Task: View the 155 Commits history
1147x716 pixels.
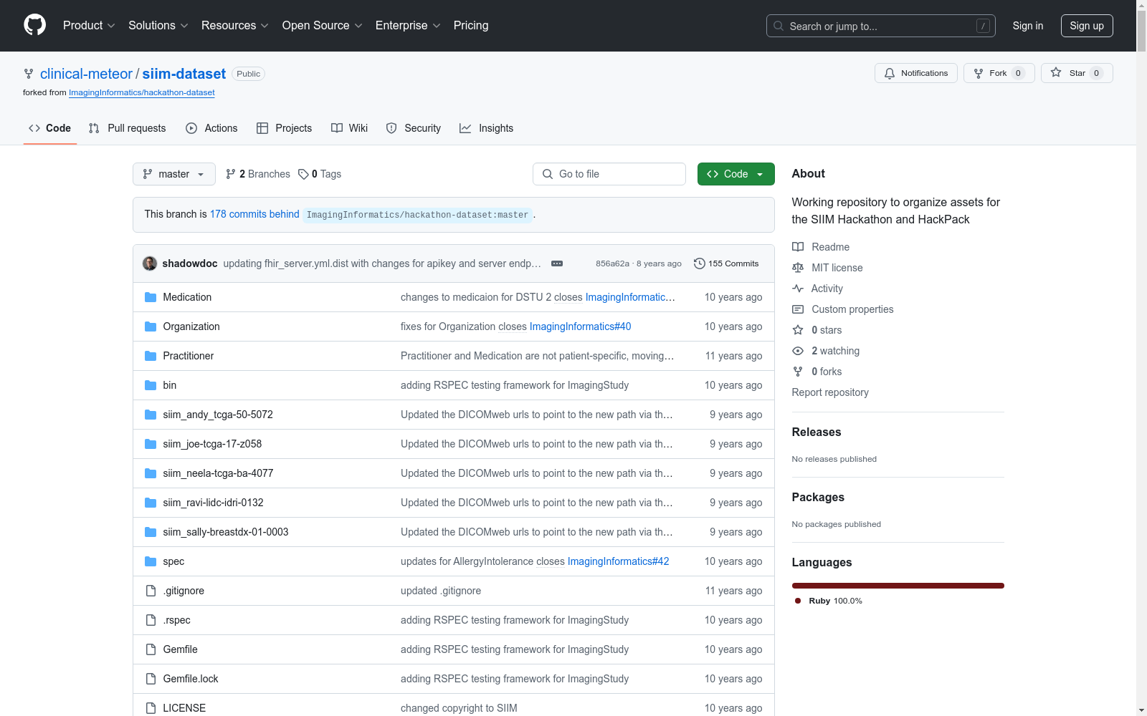Action: tap(726, 263)
